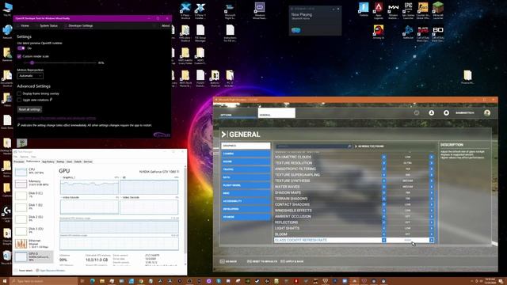Click right arrow for Ambient Occlusion

(x=431, y=216)
